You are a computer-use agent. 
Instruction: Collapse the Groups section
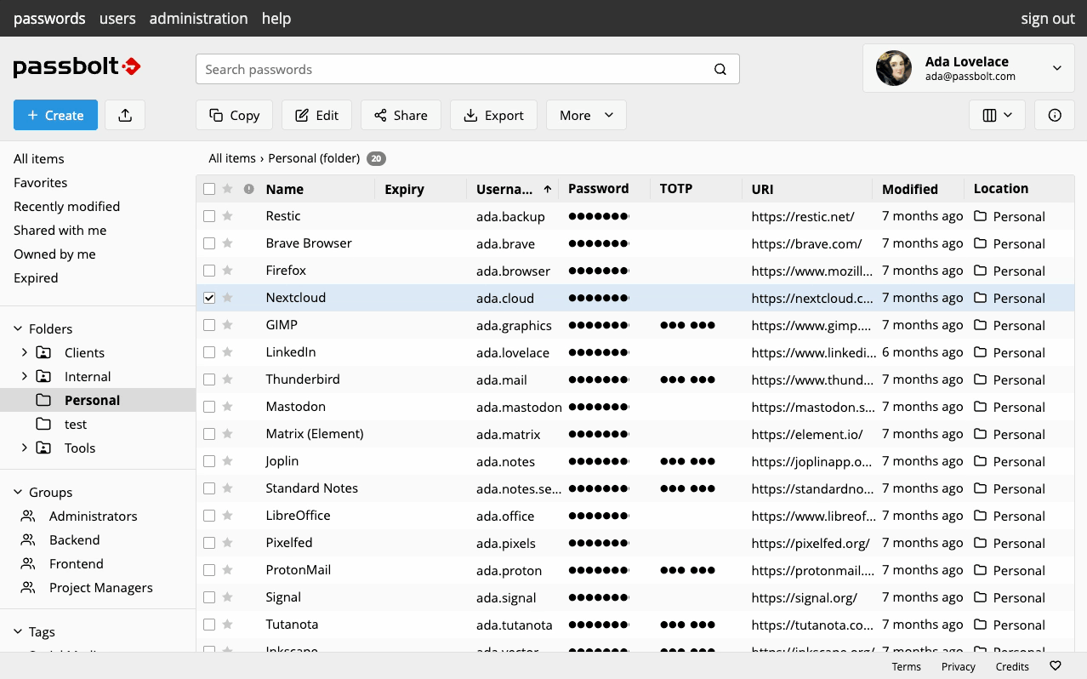[x=19, y=493]
